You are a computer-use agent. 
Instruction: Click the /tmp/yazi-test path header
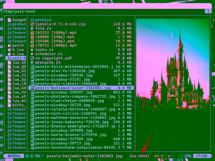click(19, 11)
